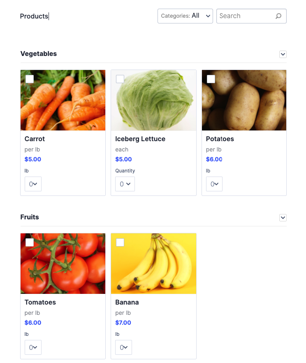Click the Tomatoes product name
The height and width of the screenshot is (363, 306).
click(40, 302)
